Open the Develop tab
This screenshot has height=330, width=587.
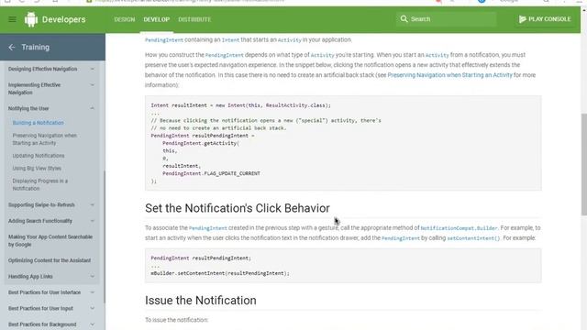[x=157, y=19]
